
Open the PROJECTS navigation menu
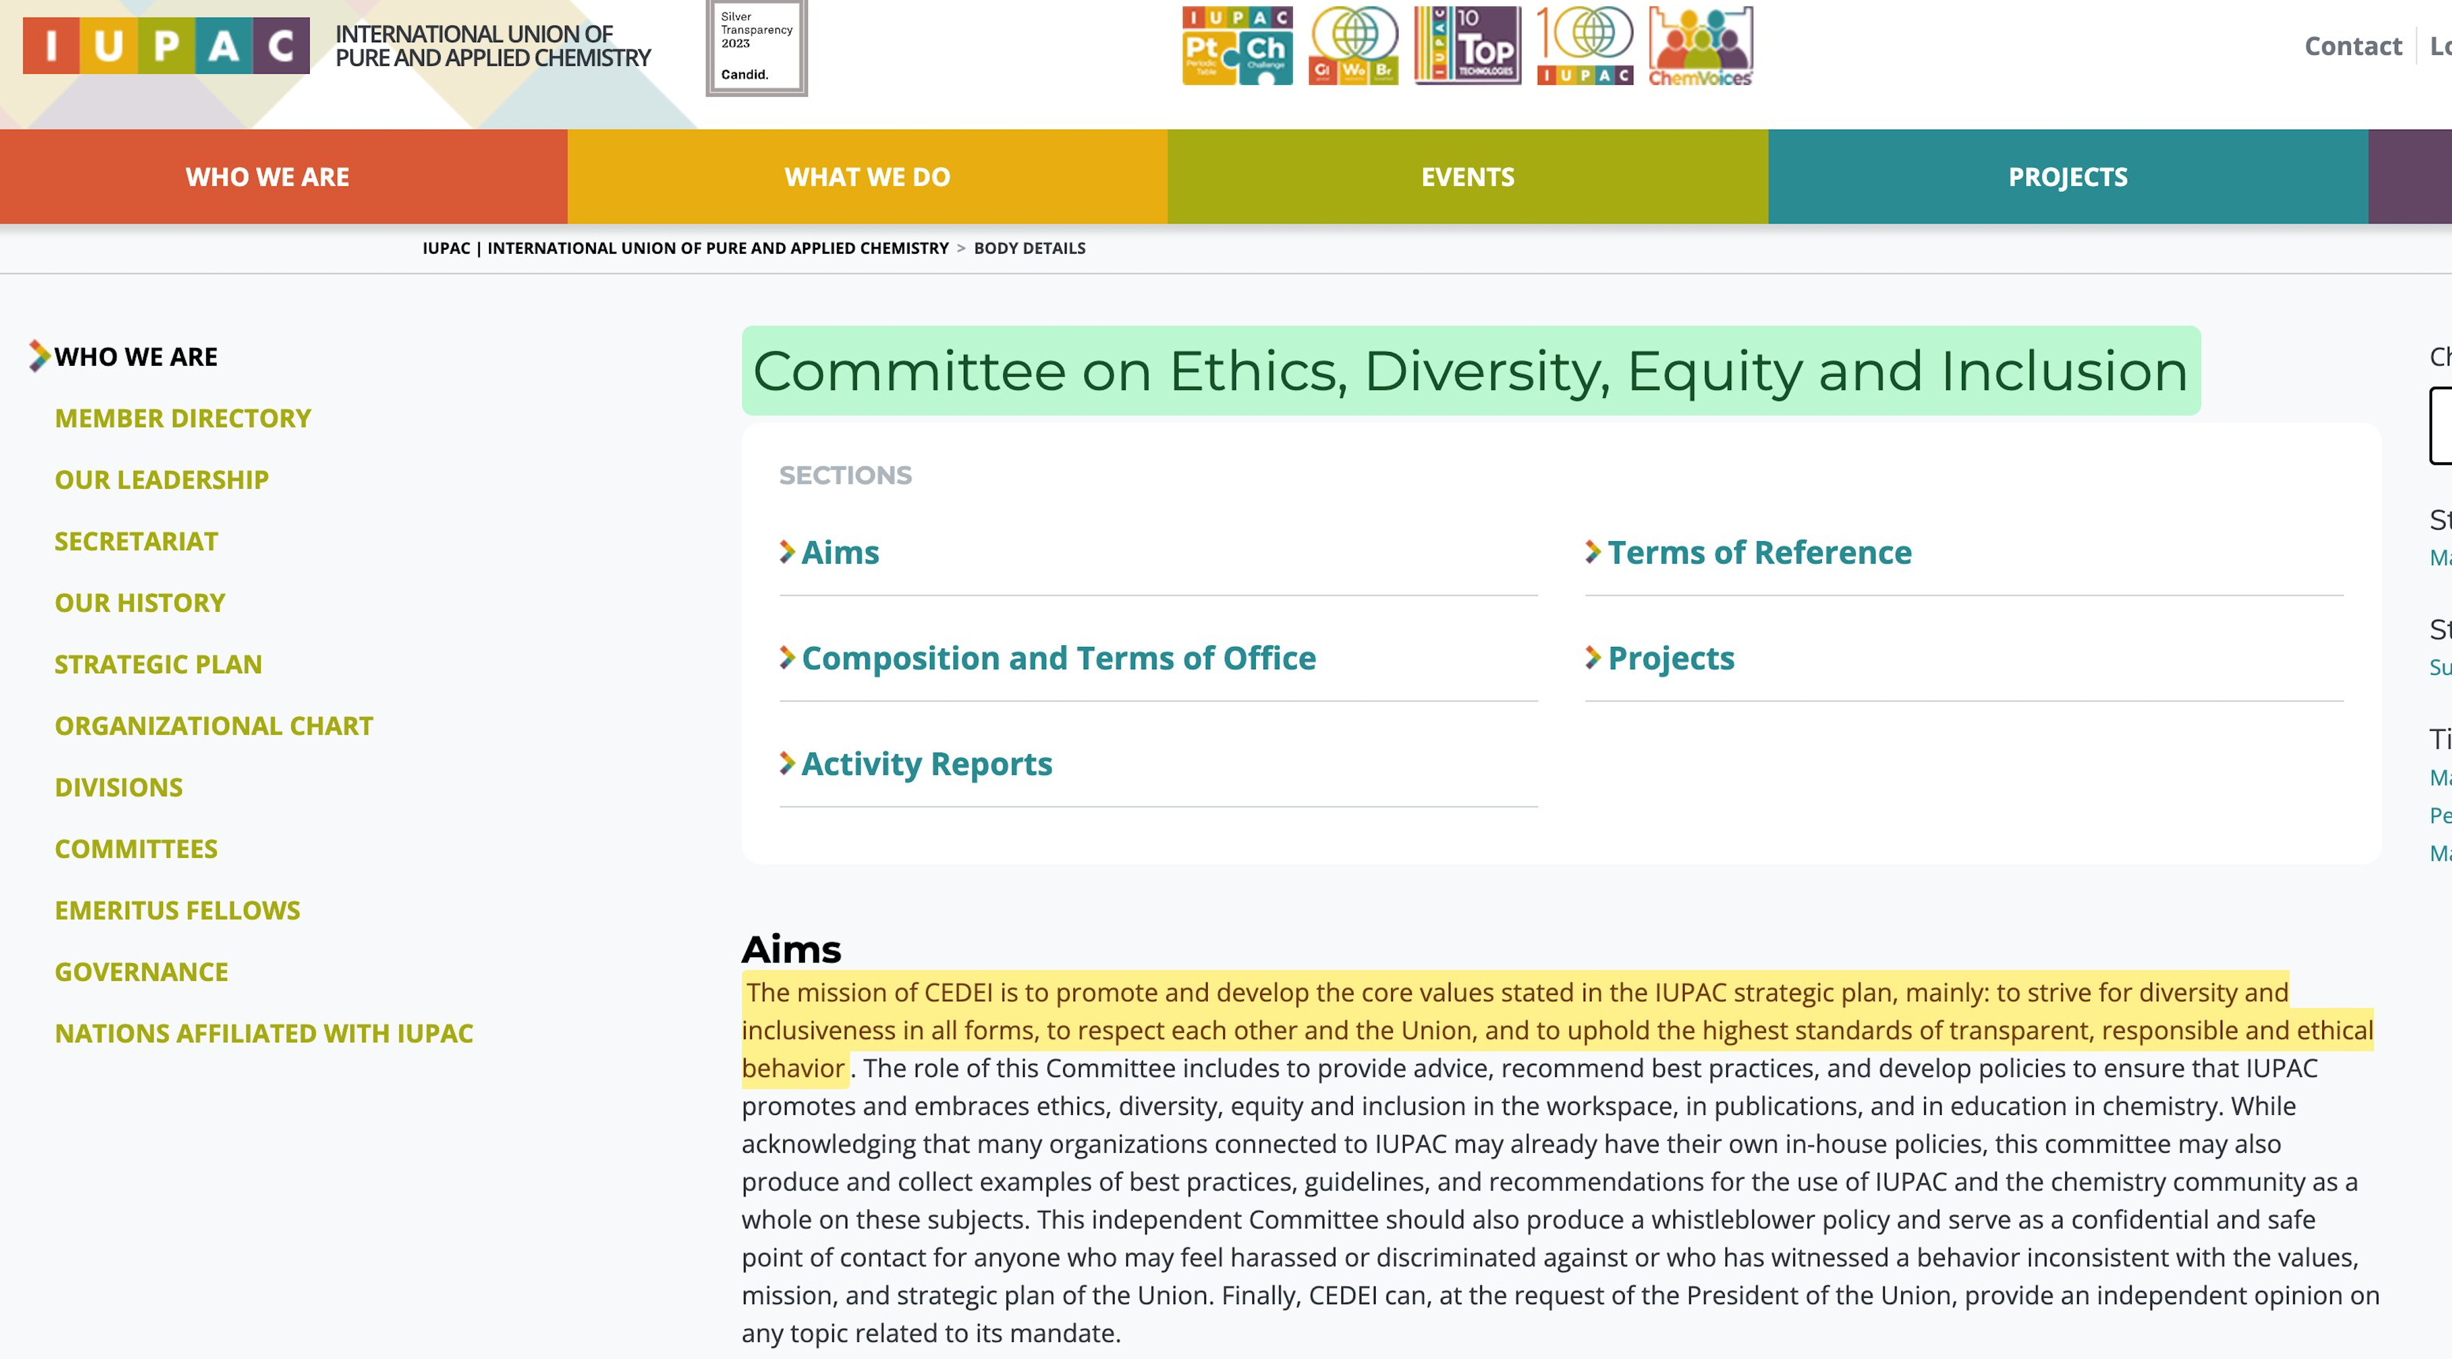tap(2066, 177)
